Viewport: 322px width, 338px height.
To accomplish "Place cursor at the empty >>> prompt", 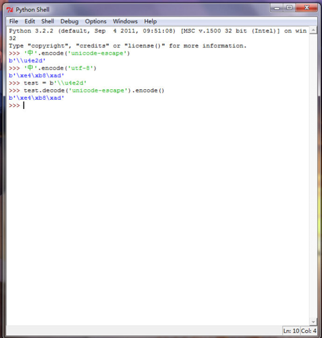I will pos(24,105).
